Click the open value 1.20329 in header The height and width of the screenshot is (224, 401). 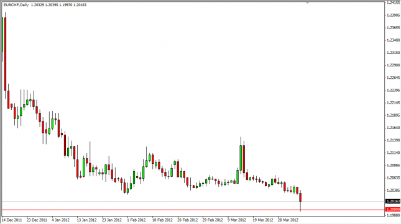pyautogui.click(x=37, y=5)
